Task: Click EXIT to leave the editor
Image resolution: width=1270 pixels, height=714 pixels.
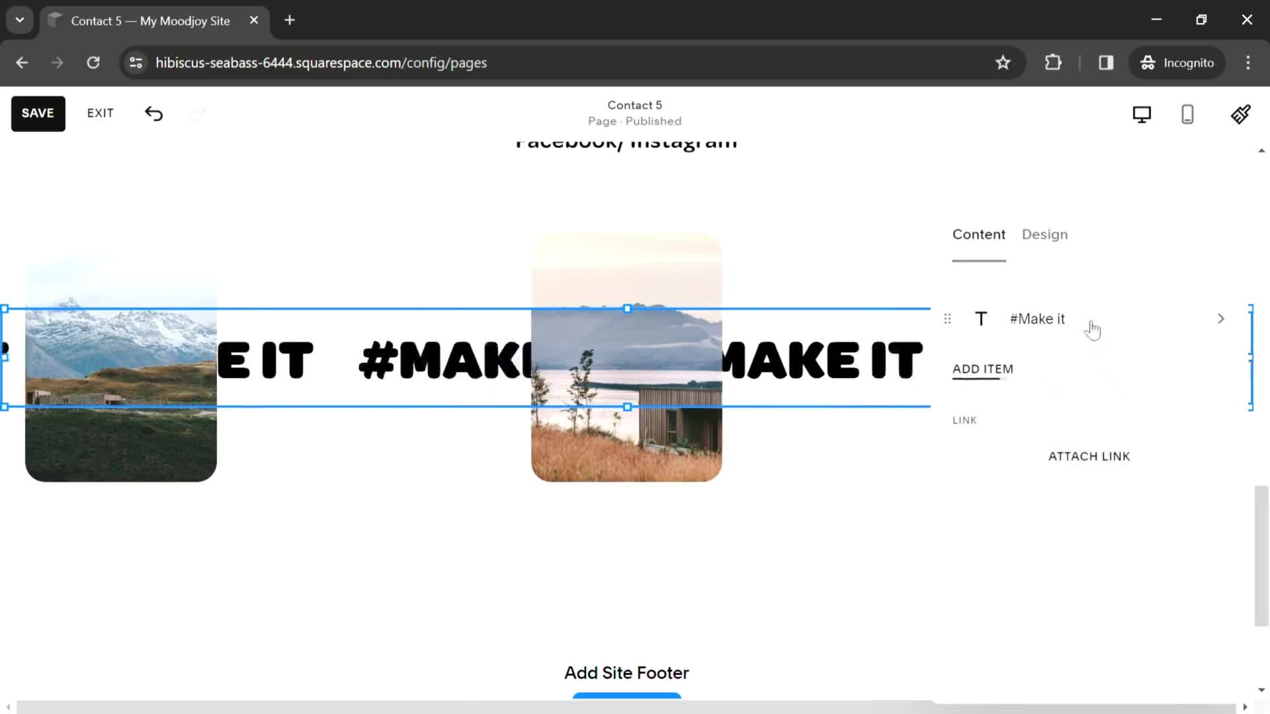Action: point(101,112)
